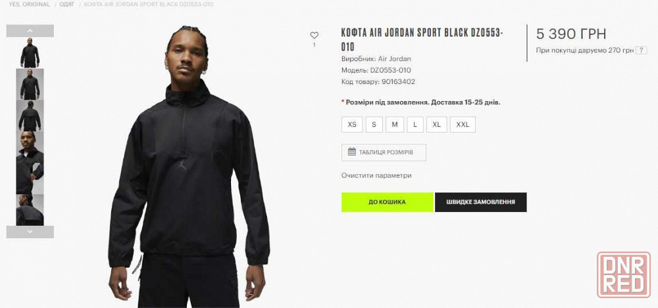Choose size L
The width and height of the screenshot is (658, 308).
(415, 125)
